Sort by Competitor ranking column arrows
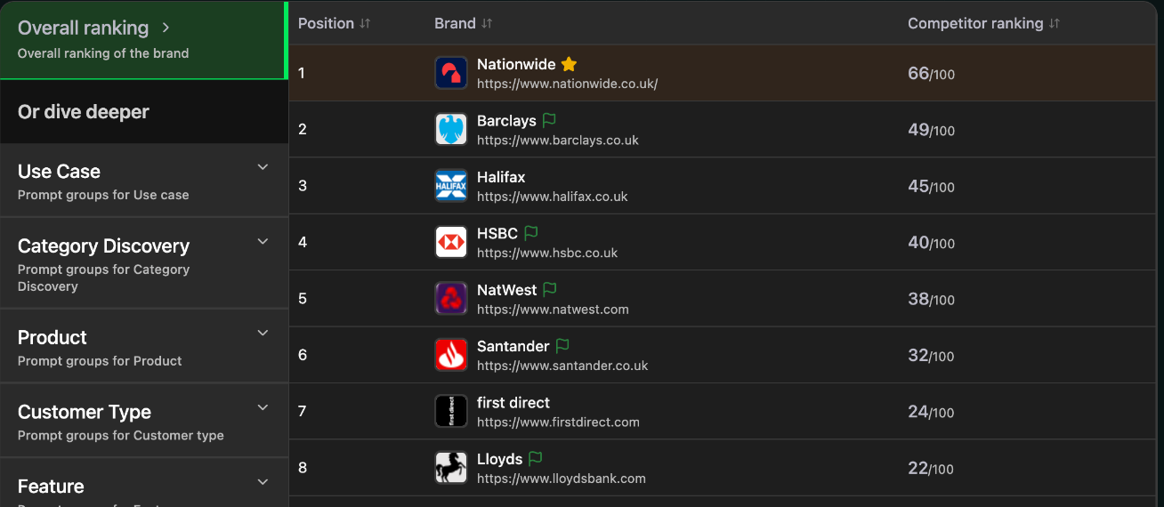Image resolution: width=1164 pixels, height=507 pixels. pyautogui.click(x=1055, y=24)
